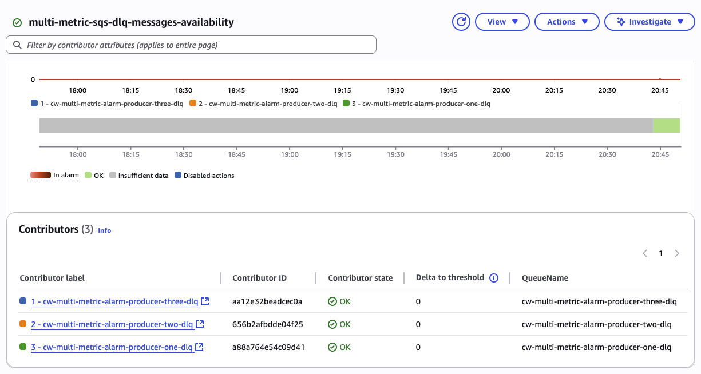Screen dimensions: 701x374
Task: Open external link for producer-three-dlq contributor
Action: [x=205, y=301]
